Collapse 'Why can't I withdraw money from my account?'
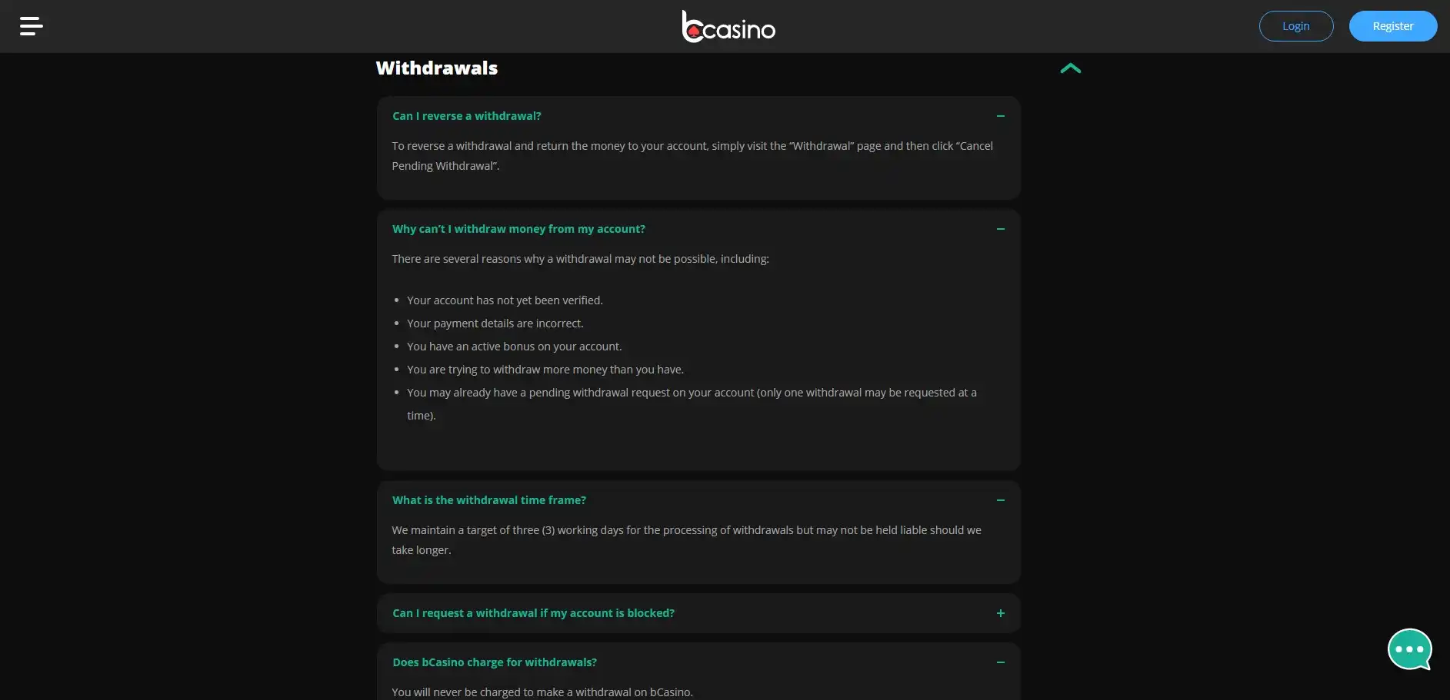The height and width of the screenshot is (700, 1450). (518, 229)
